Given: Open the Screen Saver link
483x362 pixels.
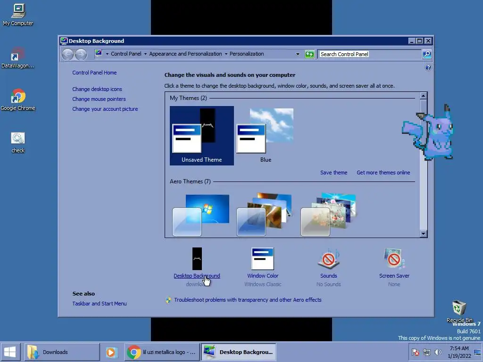Looking at the screenshot, I should [394, 276].
